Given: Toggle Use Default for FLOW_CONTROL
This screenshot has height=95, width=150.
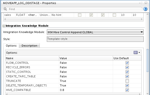Looking at the screenshot, I should tap(127, 63).
